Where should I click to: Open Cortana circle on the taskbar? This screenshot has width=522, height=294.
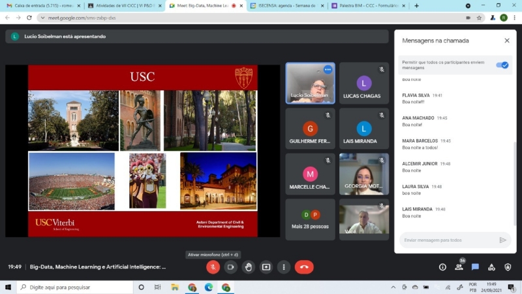pos(141,287)
